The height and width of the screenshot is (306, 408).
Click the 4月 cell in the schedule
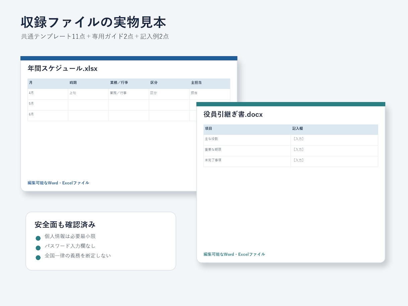[x=48, y=94]
